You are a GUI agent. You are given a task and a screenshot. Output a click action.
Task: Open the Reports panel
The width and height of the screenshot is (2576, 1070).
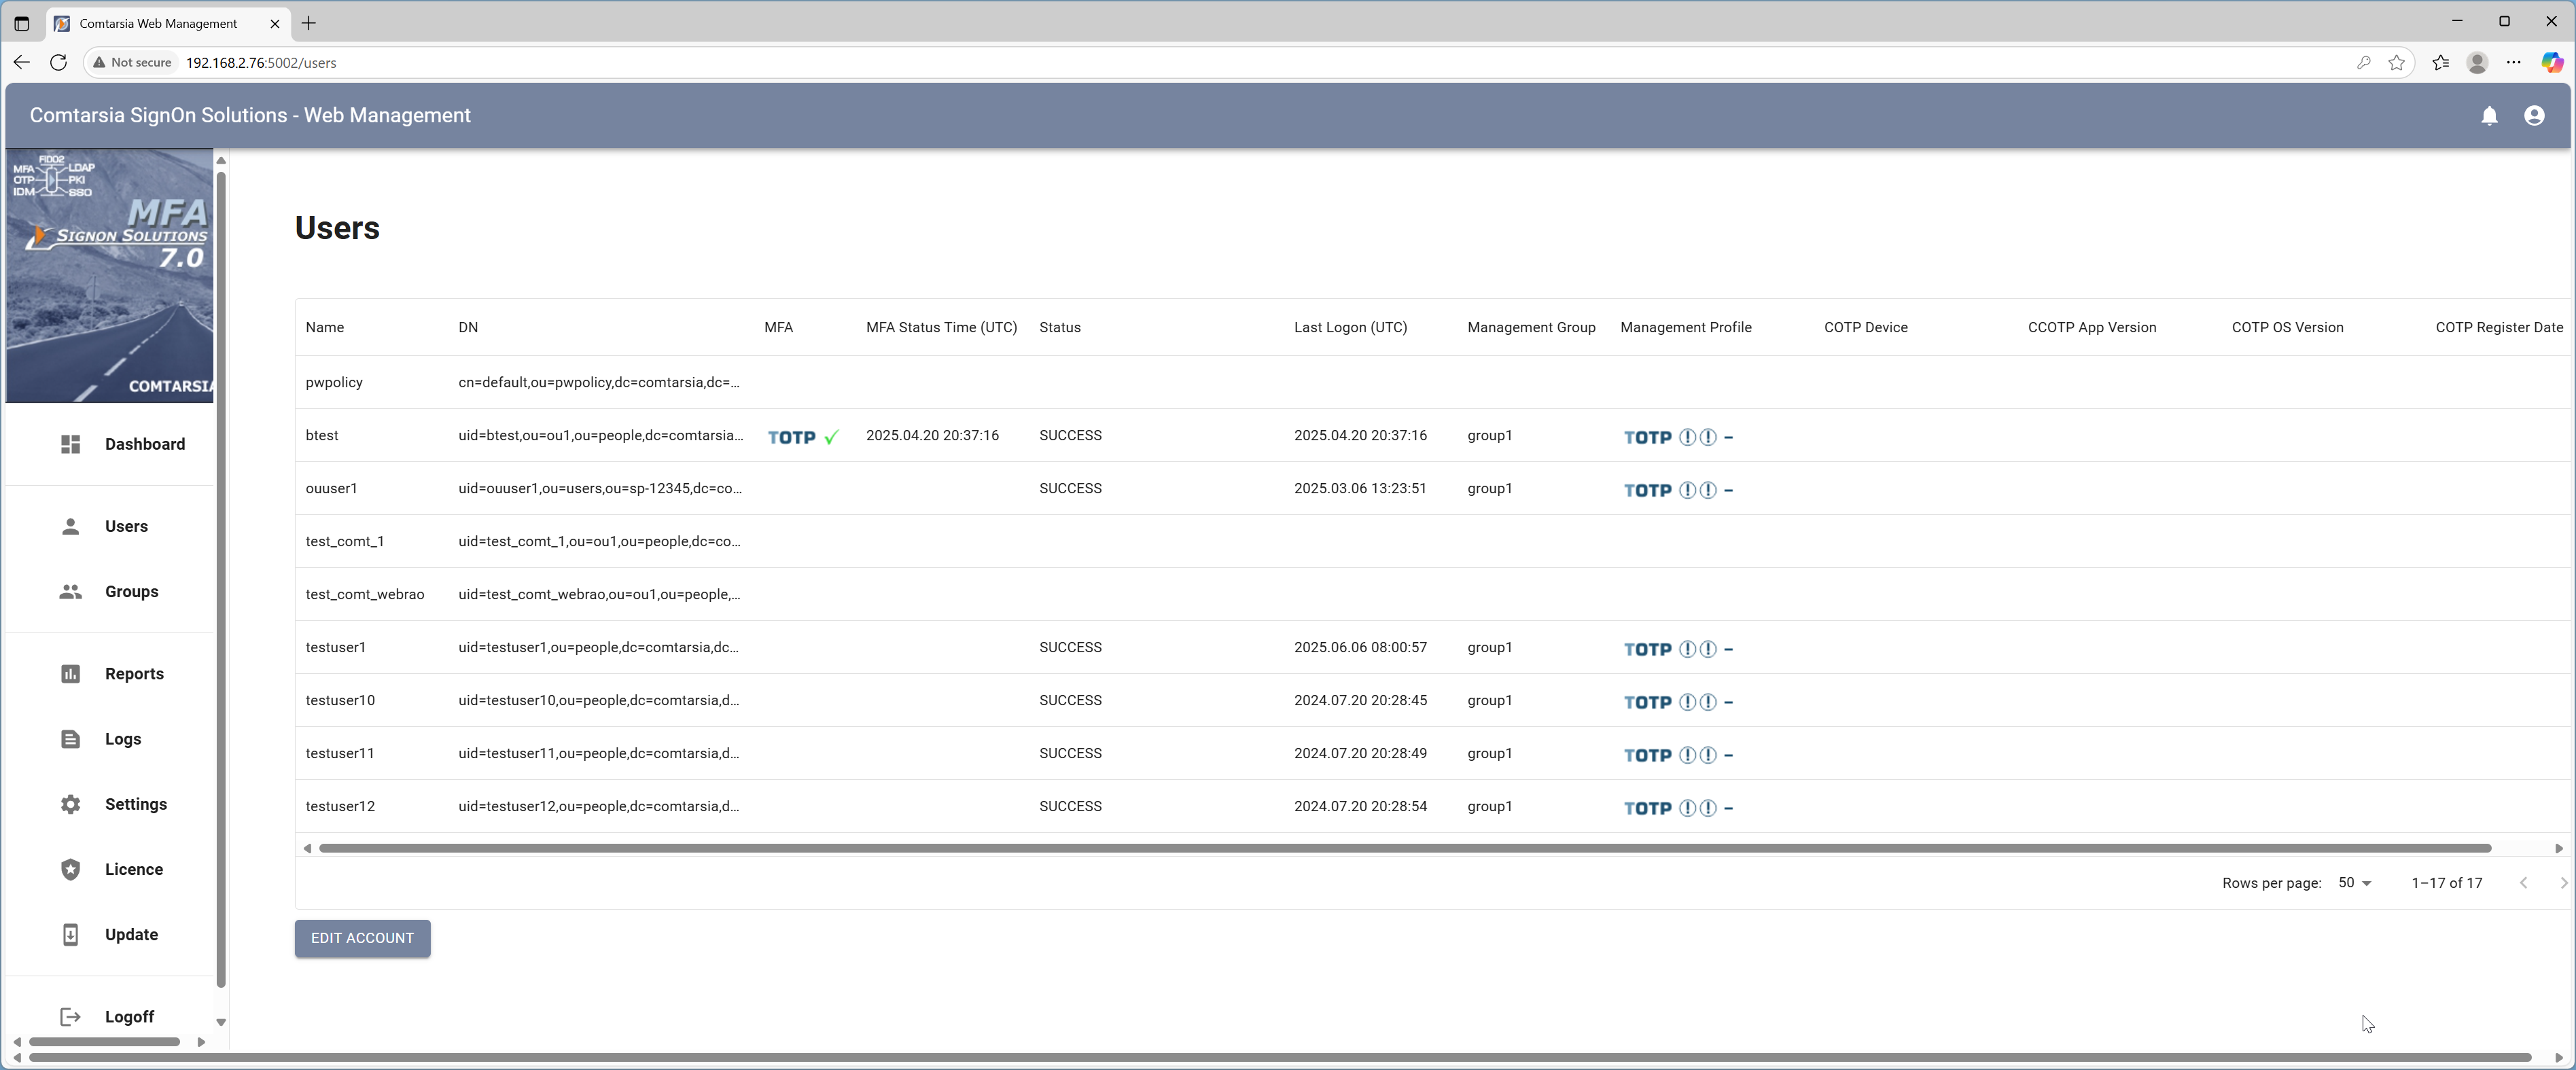pos(134,673)
